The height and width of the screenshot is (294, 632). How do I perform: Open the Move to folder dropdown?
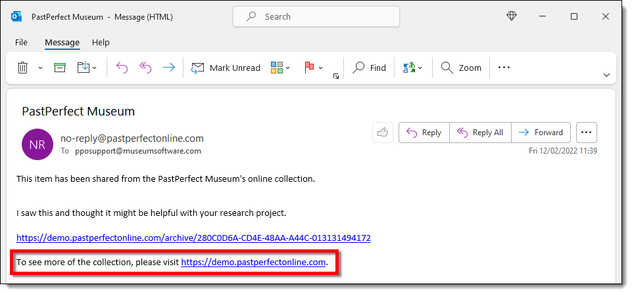point(87,68)
